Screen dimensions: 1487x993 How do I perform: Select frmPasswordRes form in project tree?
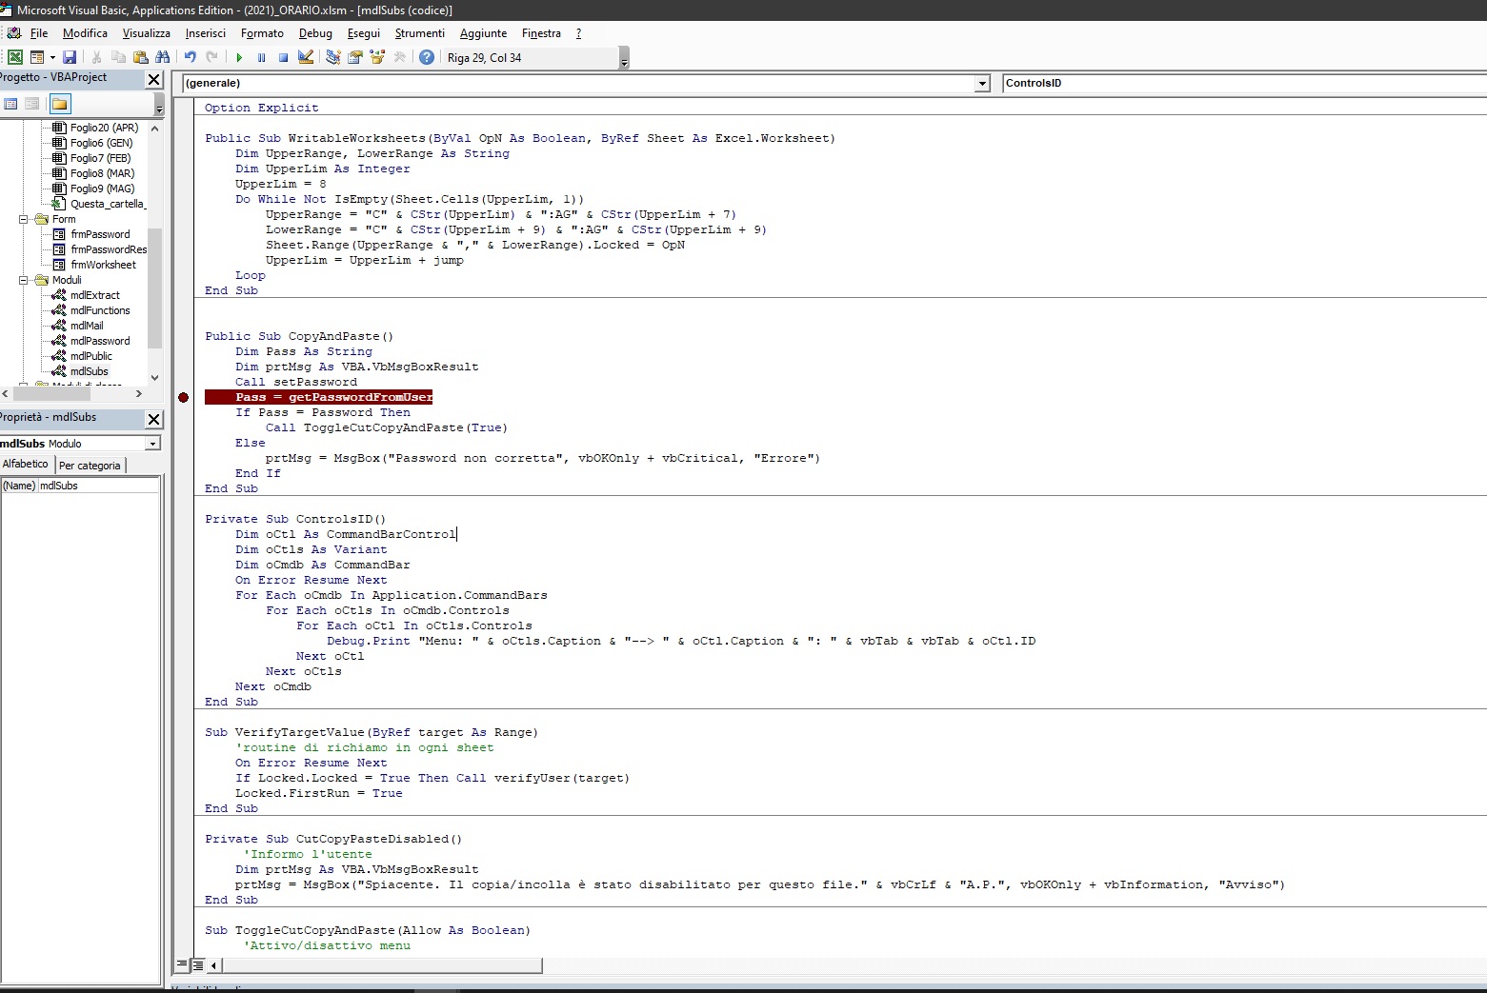[x=109, y=249]
